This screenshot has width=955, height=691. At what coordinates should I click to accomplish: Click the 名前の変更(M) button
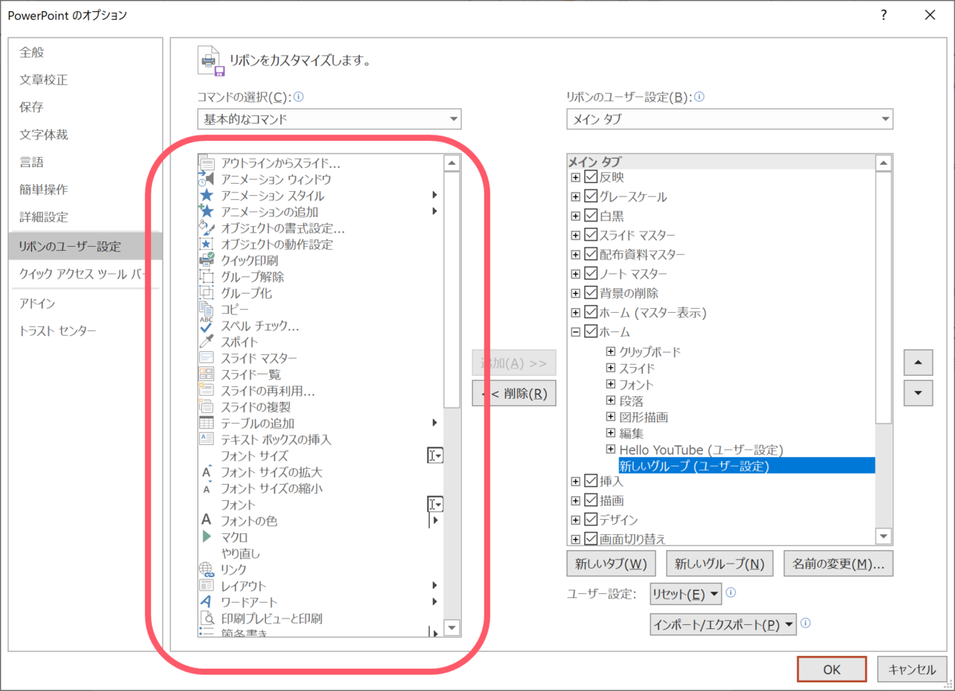[x=838, y=563]
